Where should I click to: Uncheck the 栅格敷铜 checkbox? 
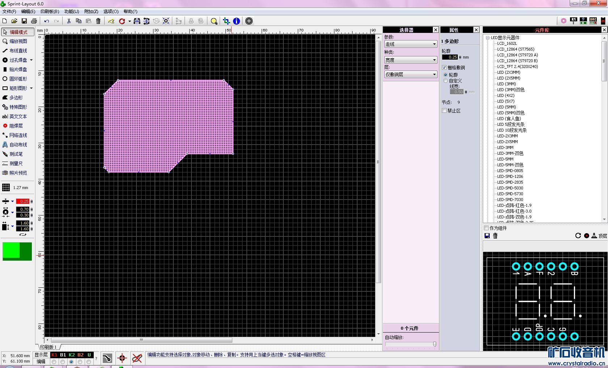[444, 68]
